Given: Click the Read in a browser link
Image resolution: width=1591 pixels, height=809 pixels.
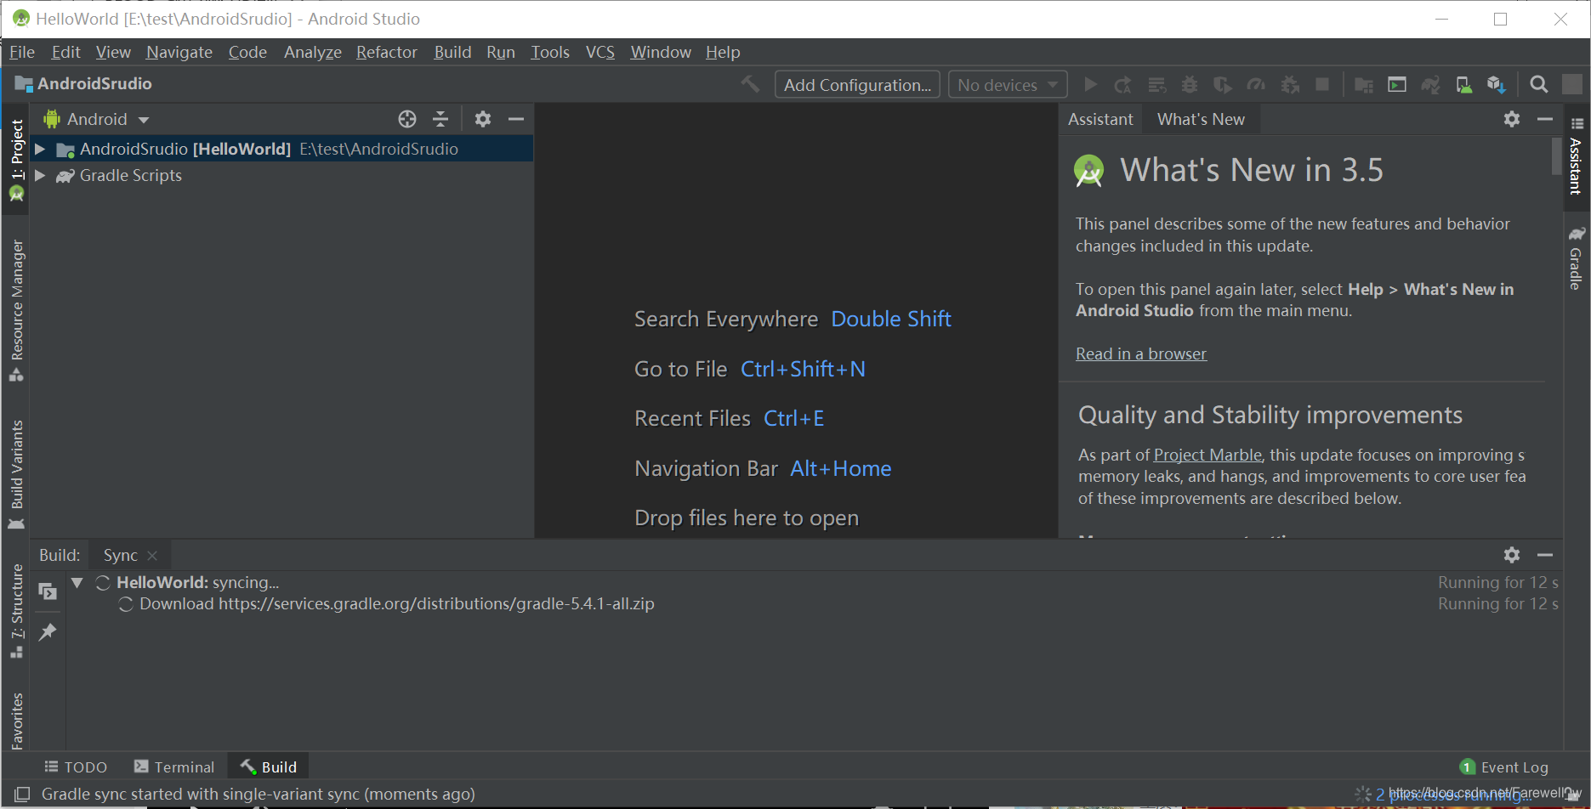Looking at the screenshot, I should click(x=1140, y=354).
